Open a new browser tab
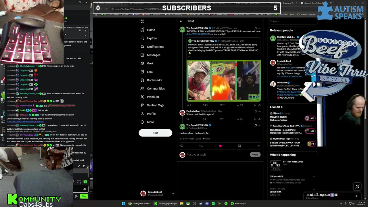This screenshot has width=368, height=207. pos(336,3)
